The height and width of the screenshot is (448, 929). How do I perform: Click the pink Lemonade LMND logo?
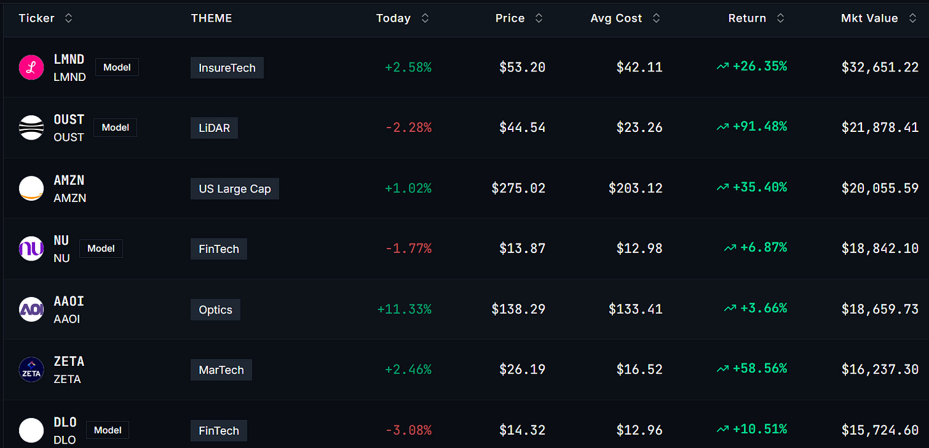coord(31,68)
